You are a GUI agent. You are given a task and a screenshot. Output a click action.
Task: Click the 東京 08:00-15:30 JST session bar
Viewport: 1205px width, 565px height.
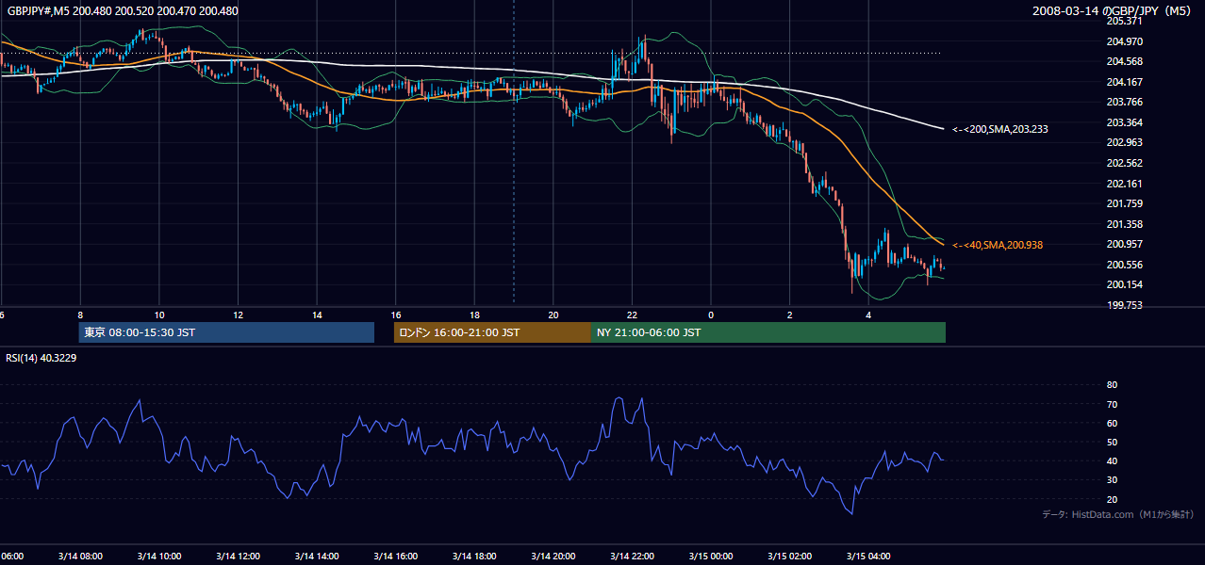coord(226,332)
